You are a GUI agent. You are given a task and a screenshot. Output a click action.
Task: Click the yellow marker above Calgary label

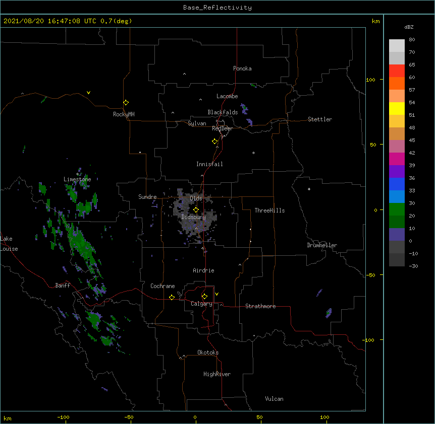204,297
